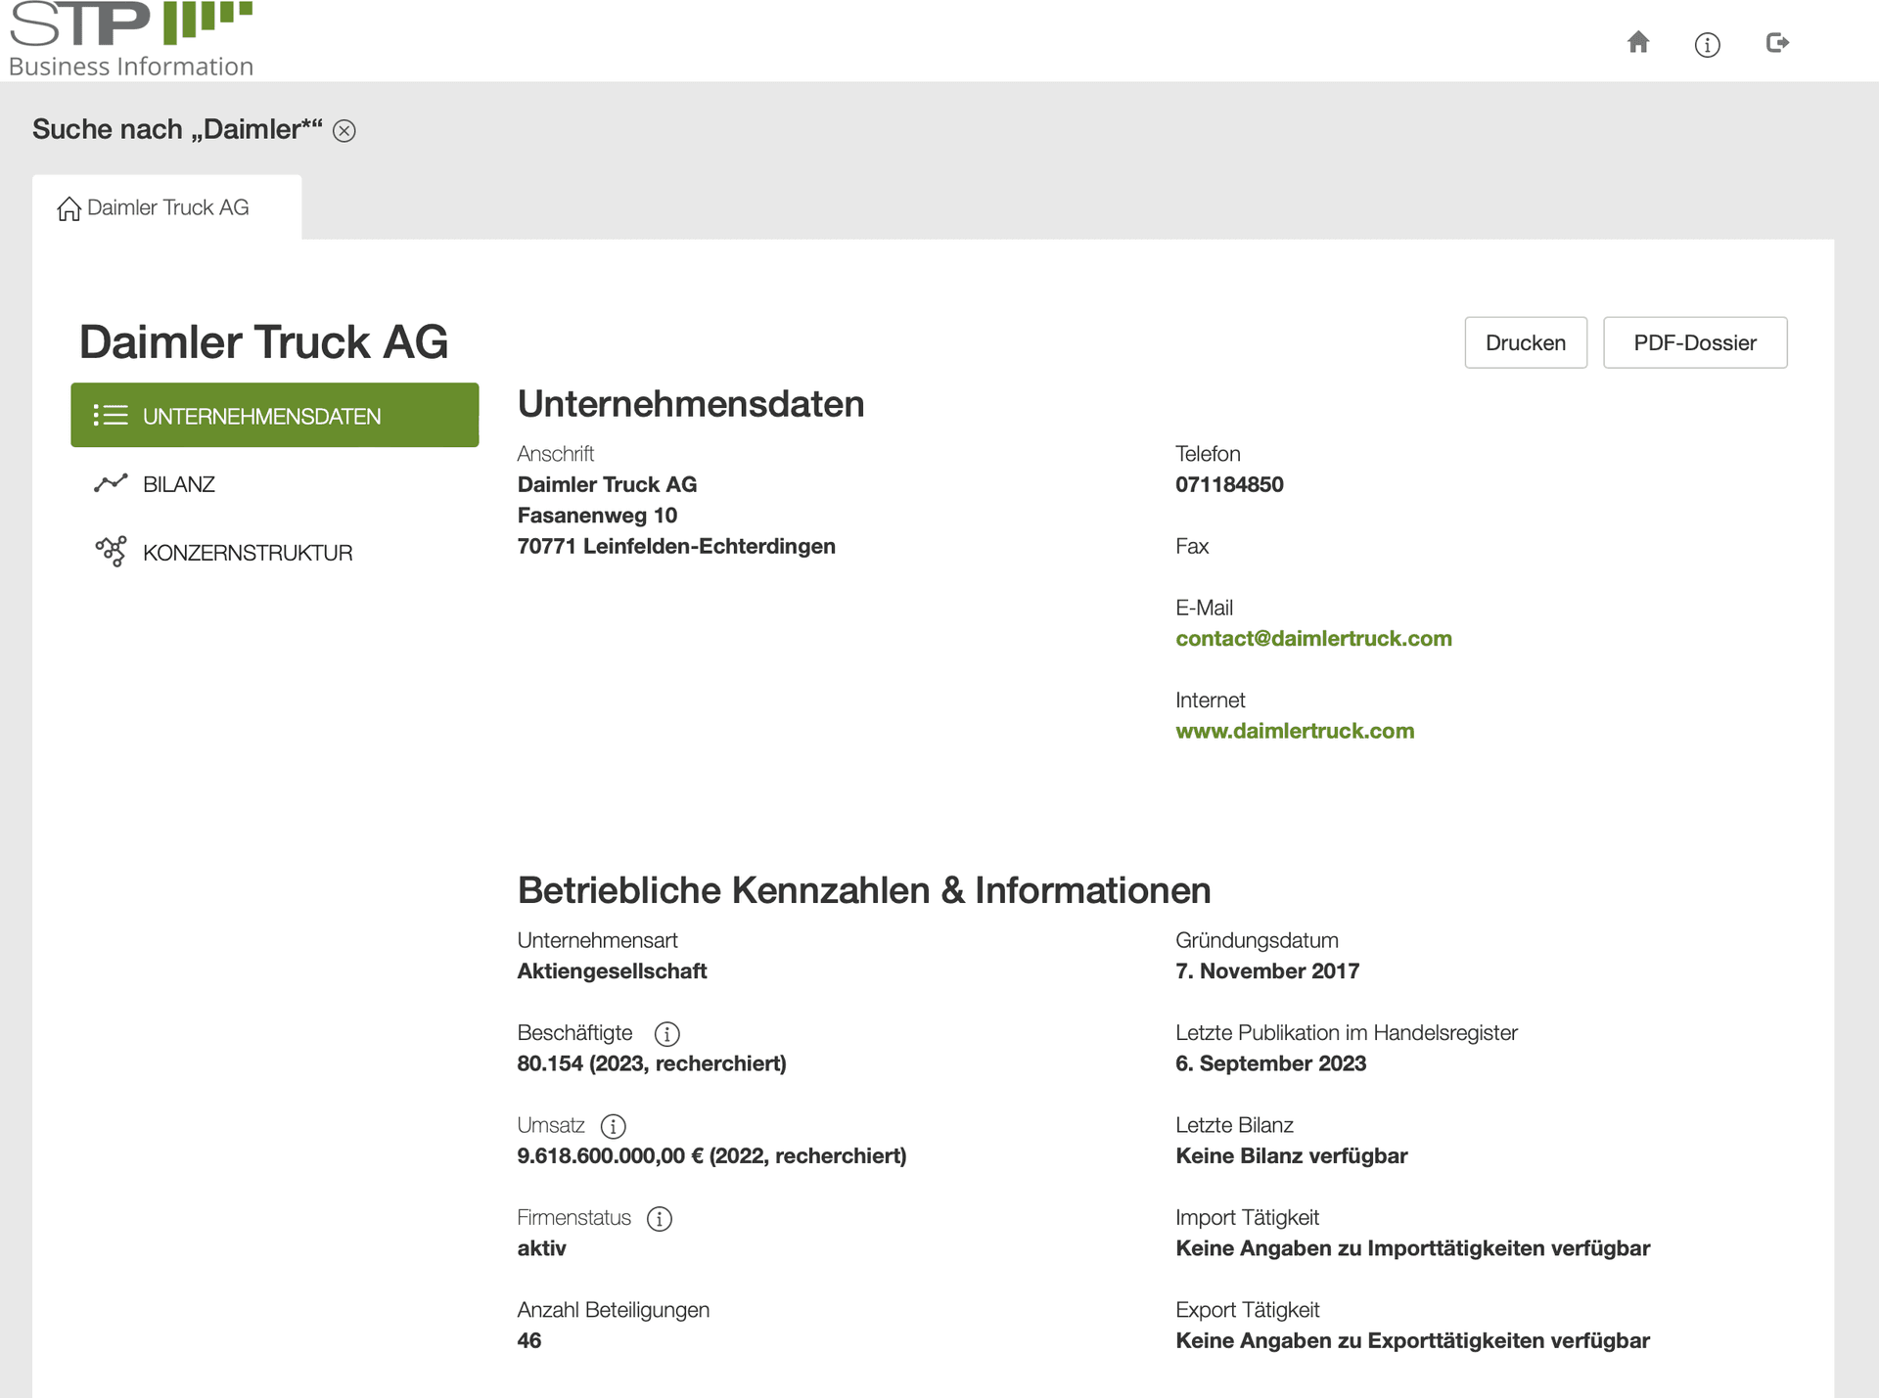Click Keine Angaben zu Exporttätigkeiten verfügbar
The height and width of the screenshot is (1398, 1879).
click(1412, 1340)
